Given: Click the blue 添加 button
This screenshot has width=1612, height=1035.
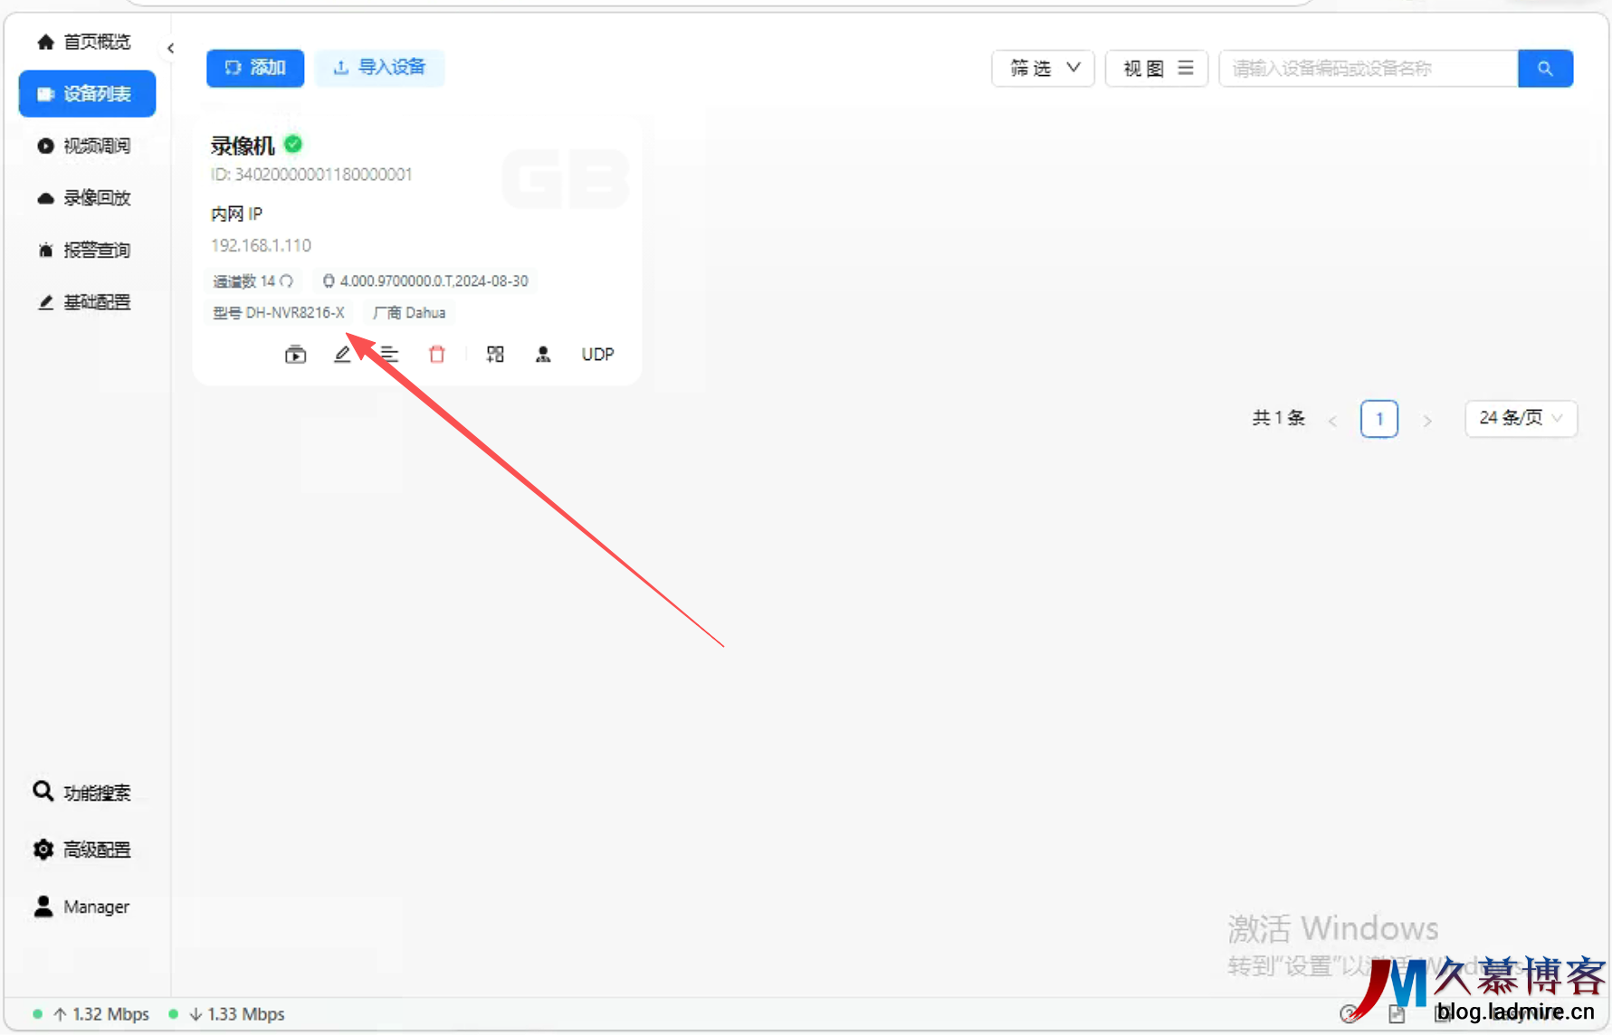Looking at the screenshot, I should click(255, 68).
